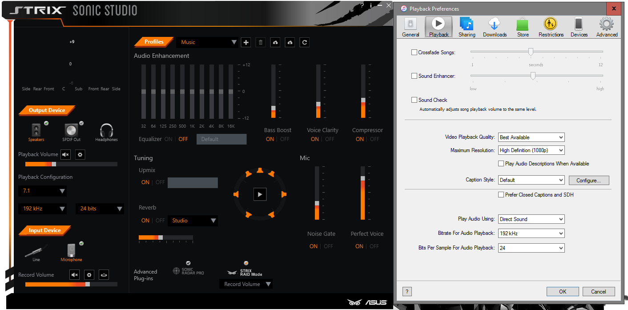Open Caption Style dropdown

531,180
